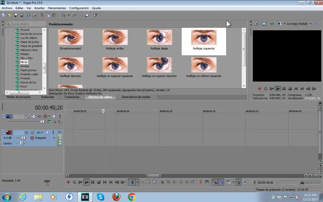Switch to the Transiciones tab

[x=72, y=97]
